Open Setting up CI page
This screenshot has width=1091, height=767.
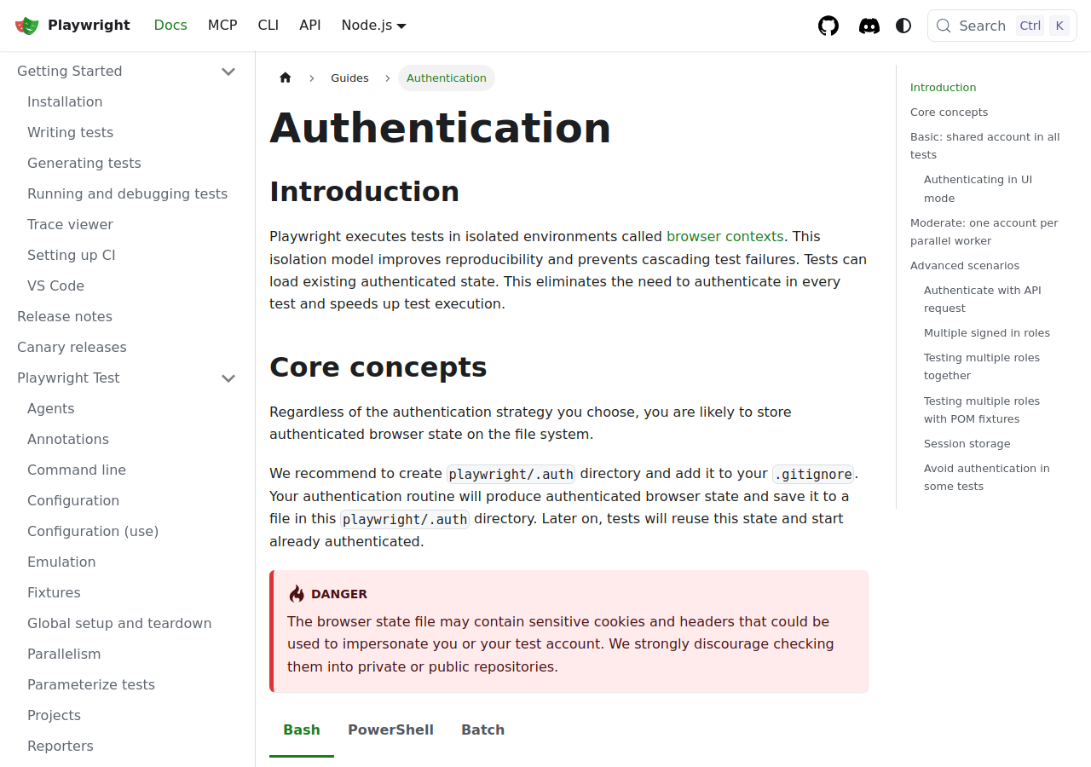click(x=71, y=256)
